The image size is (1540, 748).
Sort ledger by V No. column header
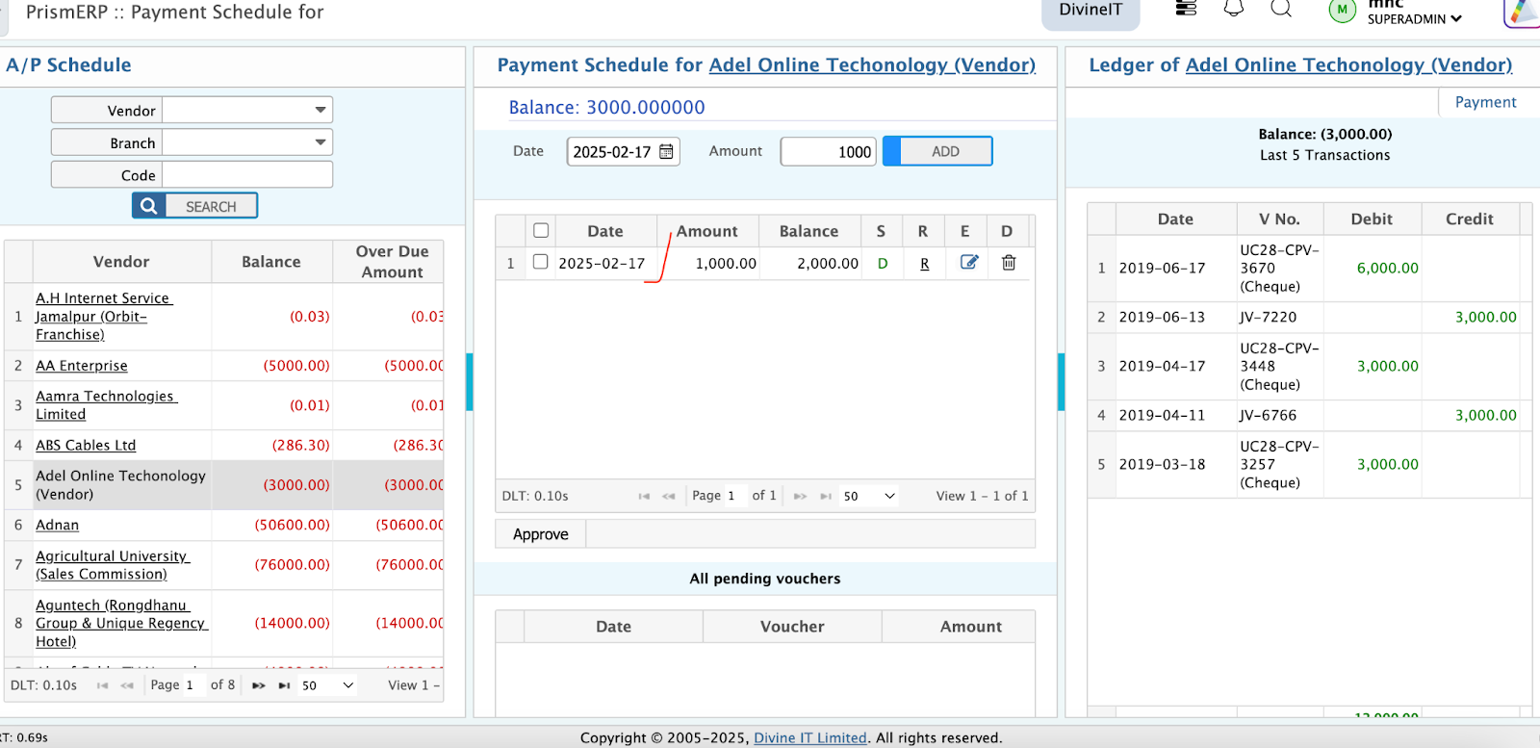click(x=1279, y=219)
